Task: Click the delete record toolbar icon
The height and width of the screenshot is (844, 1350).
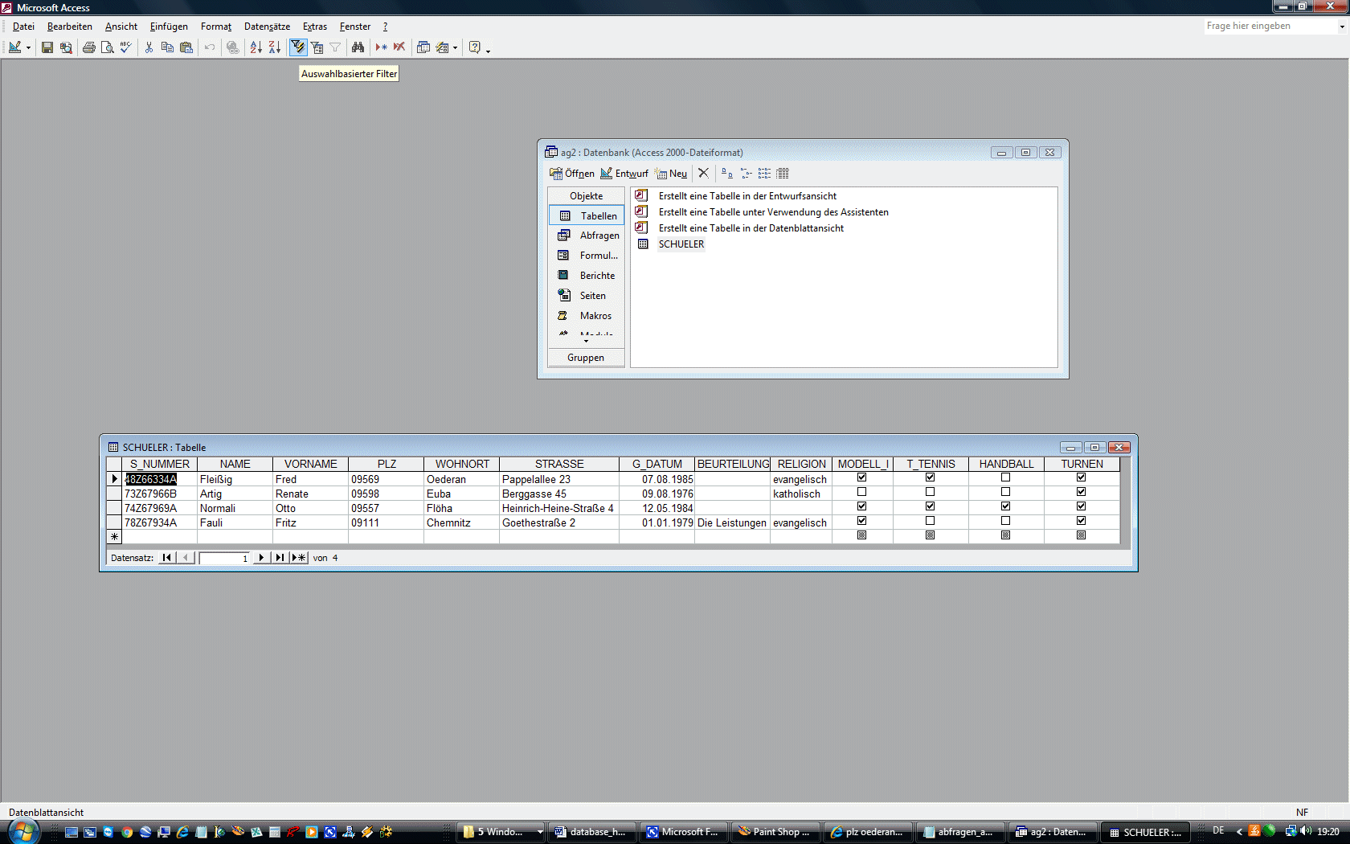Action: coord(399,47)
